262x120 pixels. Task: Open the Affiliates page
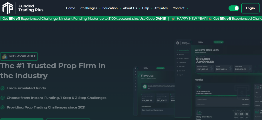(161, 8)
